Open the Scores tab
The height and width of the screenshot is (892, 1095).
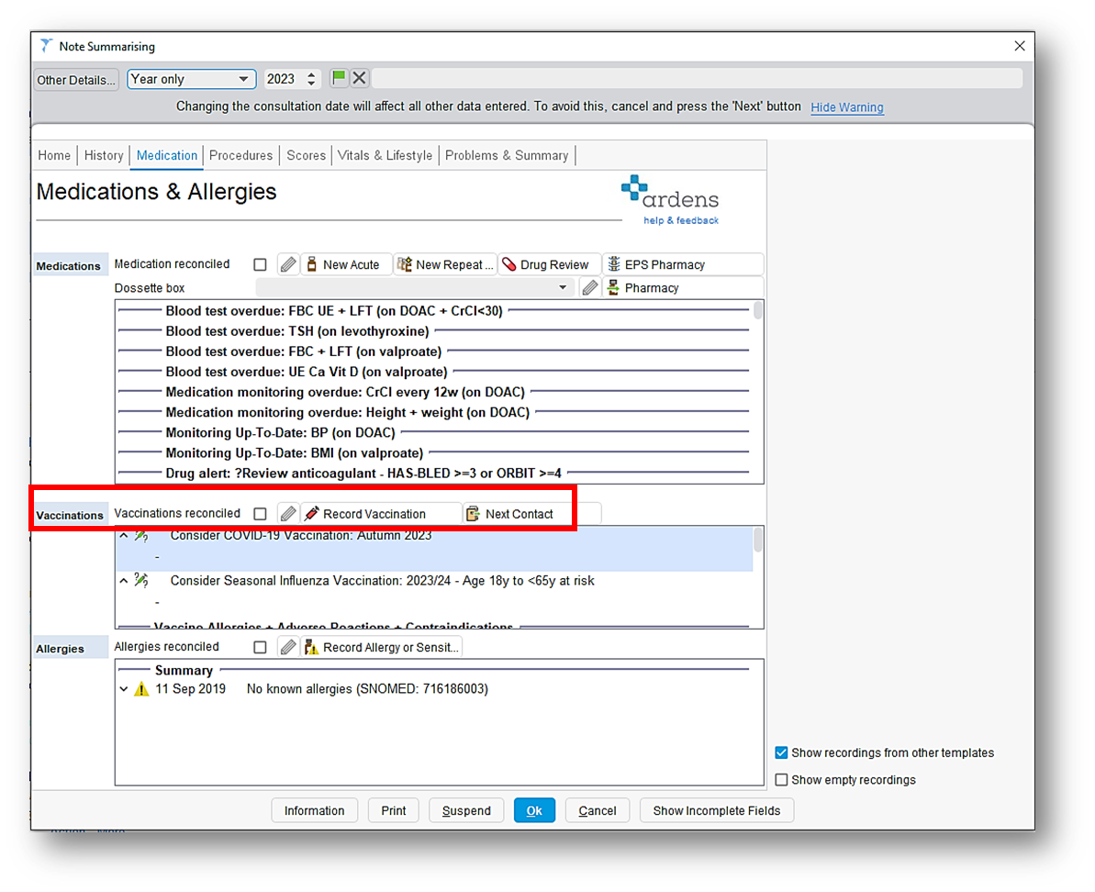tap(306, 155)
